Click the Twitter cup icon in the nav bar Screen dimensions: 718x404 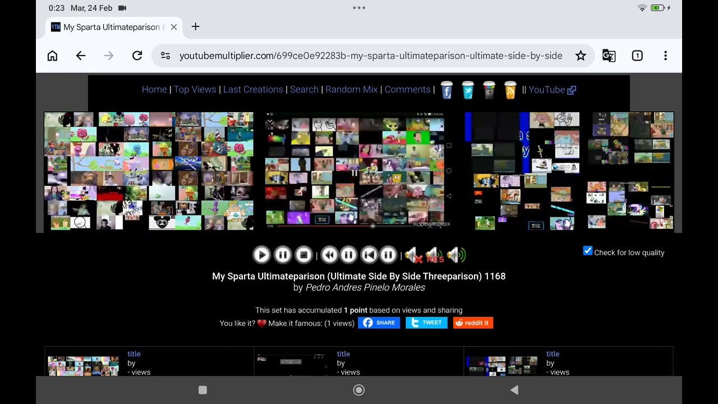[x=468, y=90]
